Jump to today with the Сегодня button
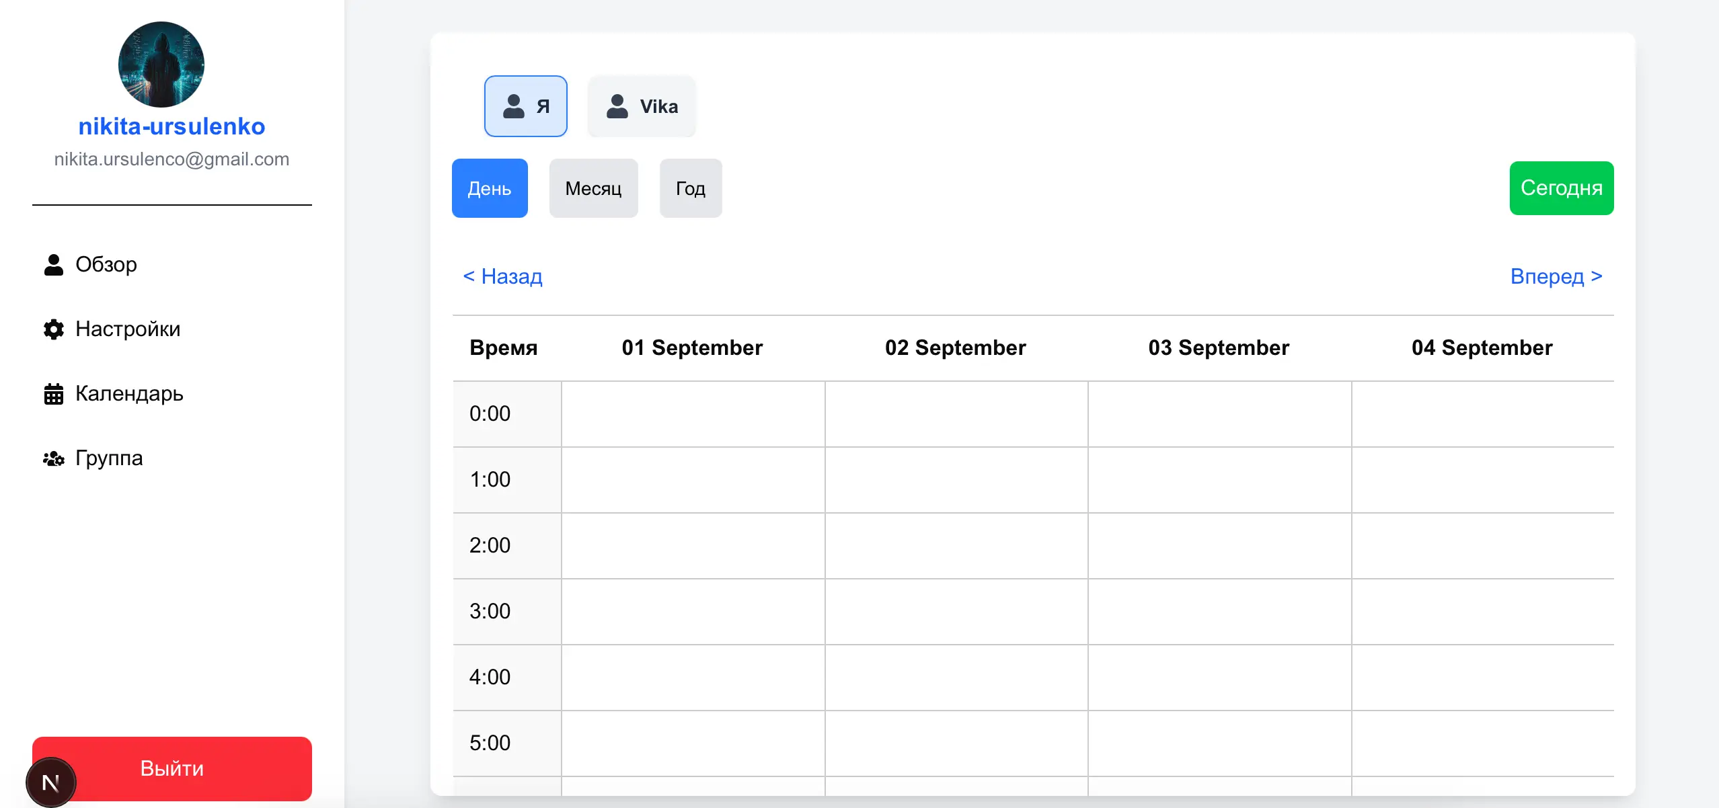Viewport: 1719px width, 808px height. 1562,188
